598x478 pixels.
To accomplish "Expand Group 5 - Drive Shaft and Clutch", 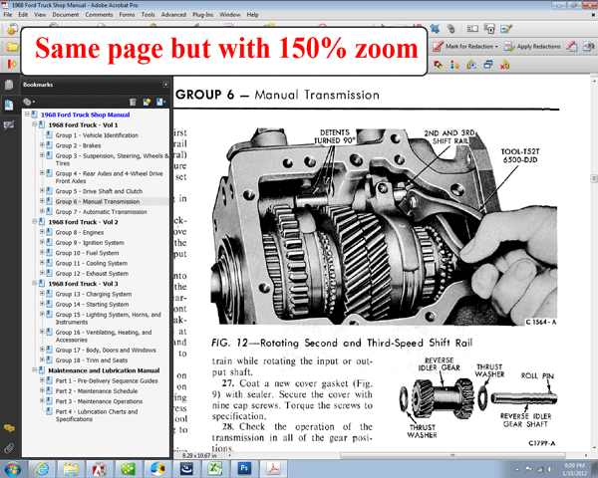I will pos(42,190).
